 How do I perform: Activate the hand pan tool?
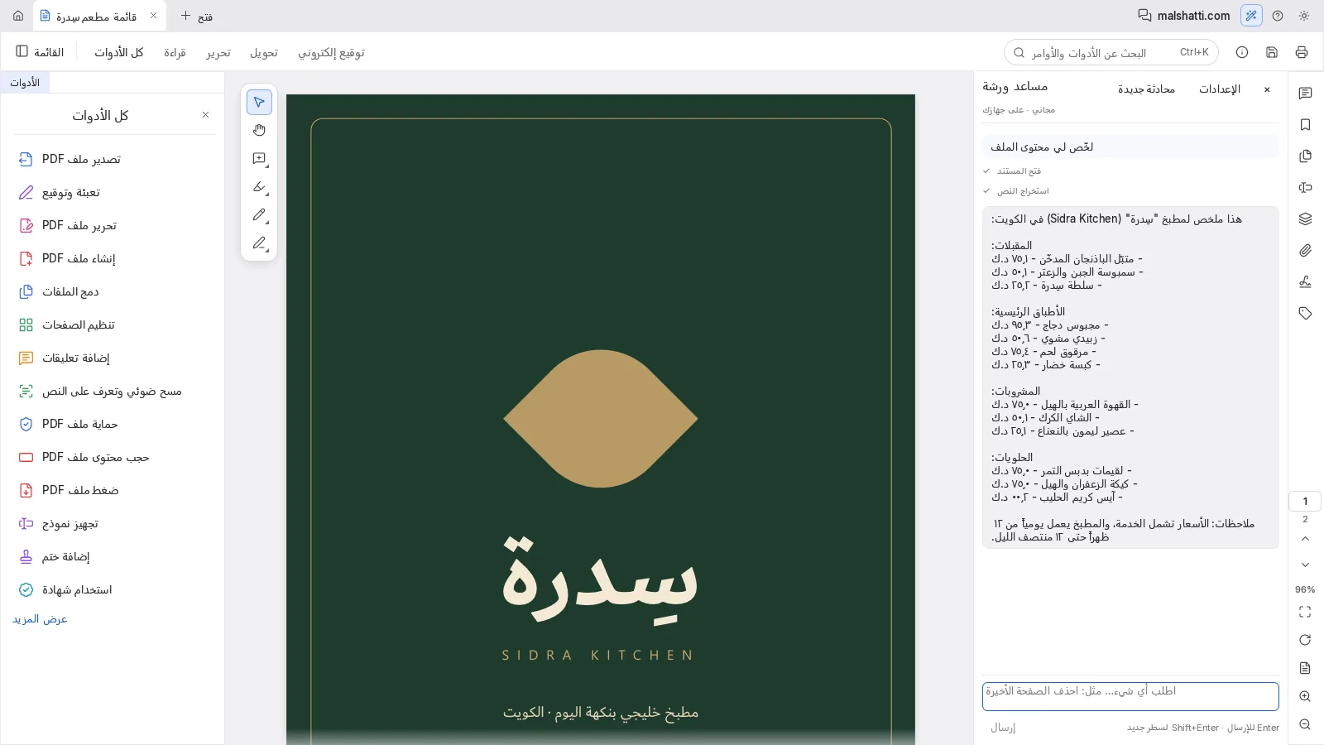(x=259, y=130)
